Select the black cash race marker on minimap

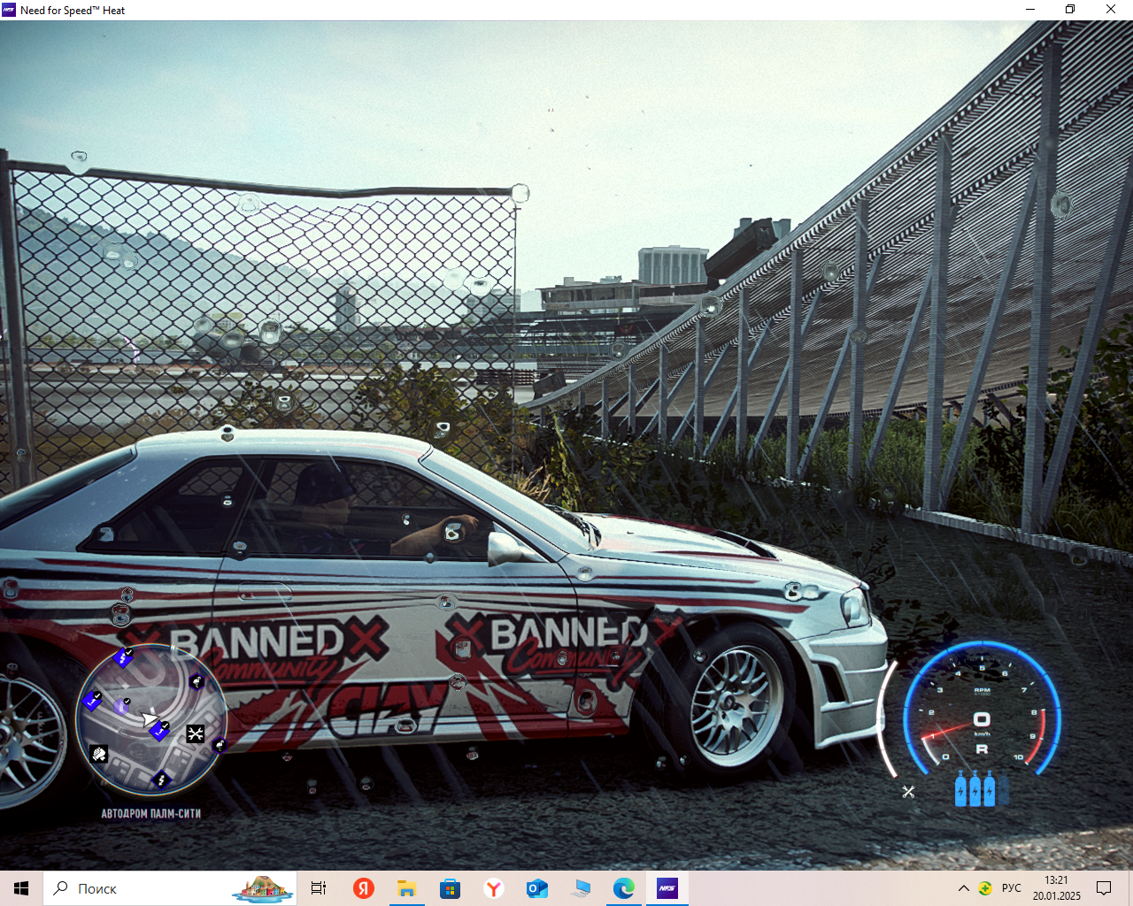[x=161, y=779]
